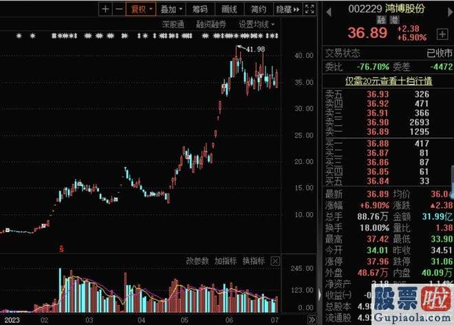Click the 融 margin badge
Image resolution: width=454 pixels, height=325 pixels.
(x=381, y=20)
